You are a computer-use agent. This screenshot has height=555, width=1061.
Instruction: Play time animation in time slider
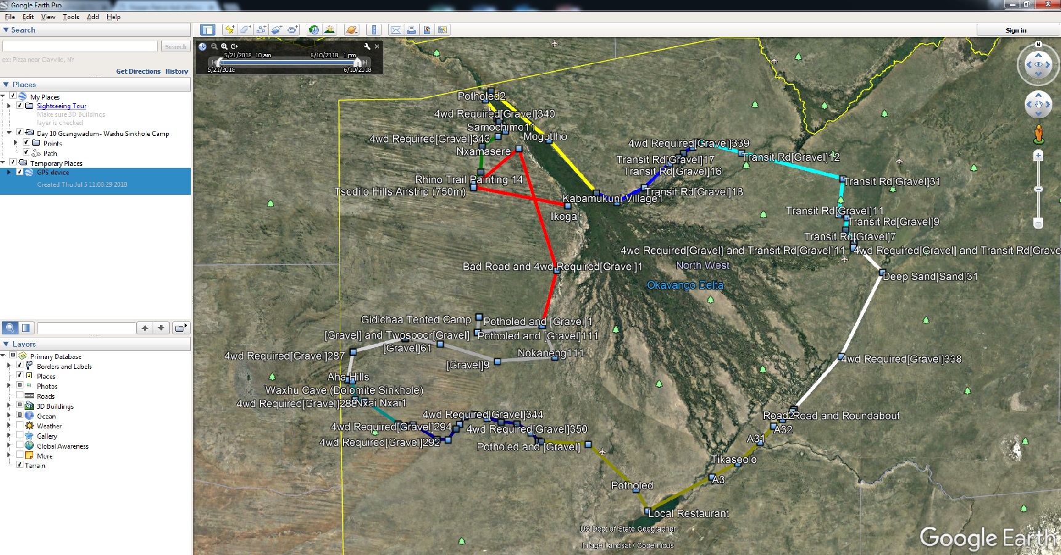point(234,46)
